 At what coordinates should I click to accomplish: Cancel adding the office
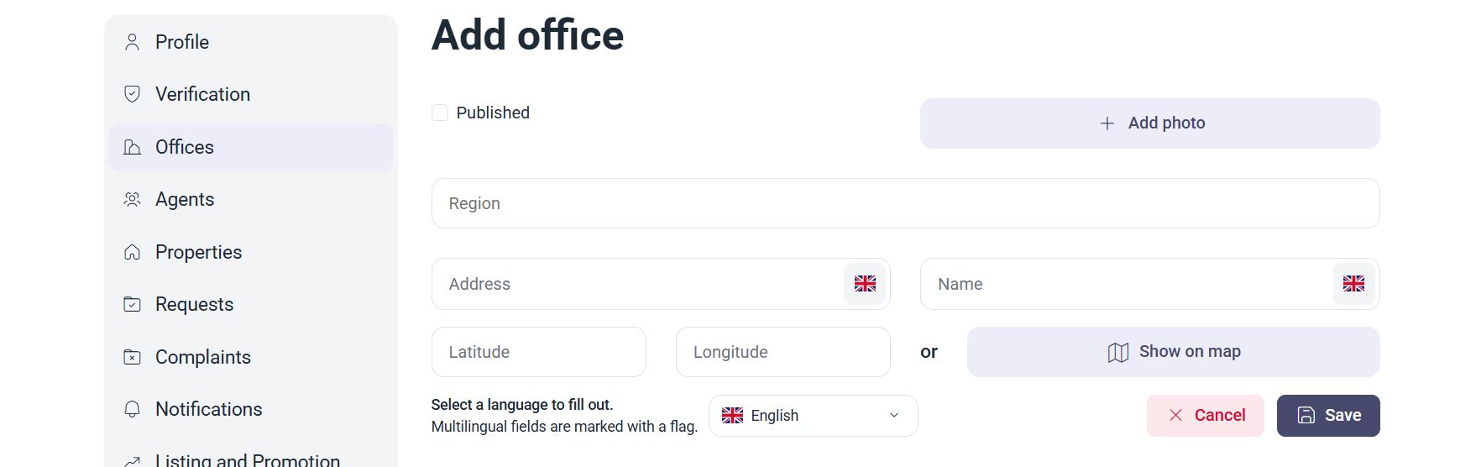coord(1206,416)
